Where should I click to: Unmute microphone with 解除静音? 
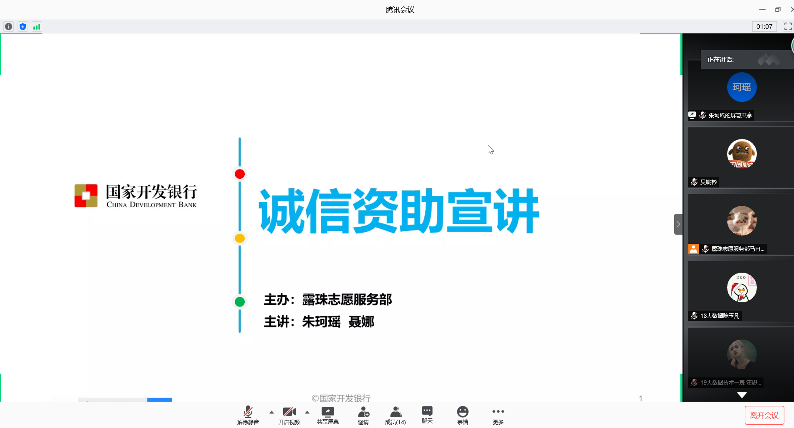248,415
